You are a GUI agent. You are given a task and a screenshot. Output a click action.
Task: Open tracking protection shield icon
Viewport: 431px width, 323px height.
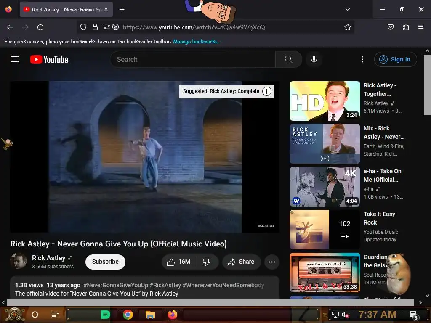(83, 27)
